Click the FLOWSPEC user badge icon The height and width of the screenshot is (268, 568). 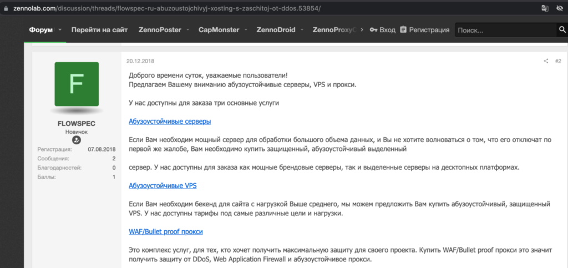pyautogui.click(x=77, y=140)
